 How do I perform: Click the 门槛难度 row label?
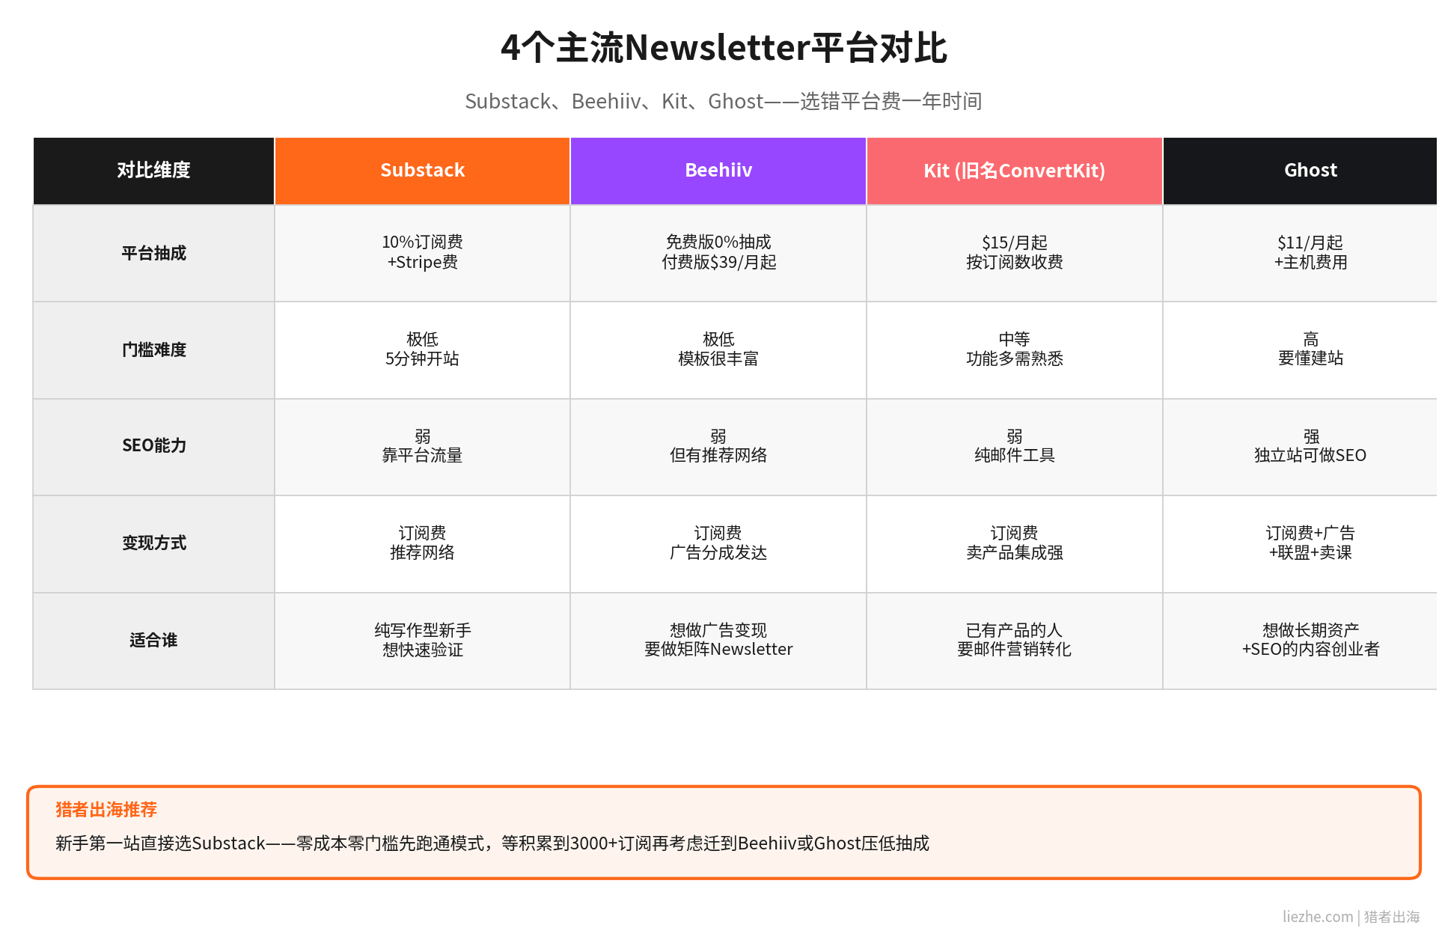pyautogui.click(x=153, y=350)
